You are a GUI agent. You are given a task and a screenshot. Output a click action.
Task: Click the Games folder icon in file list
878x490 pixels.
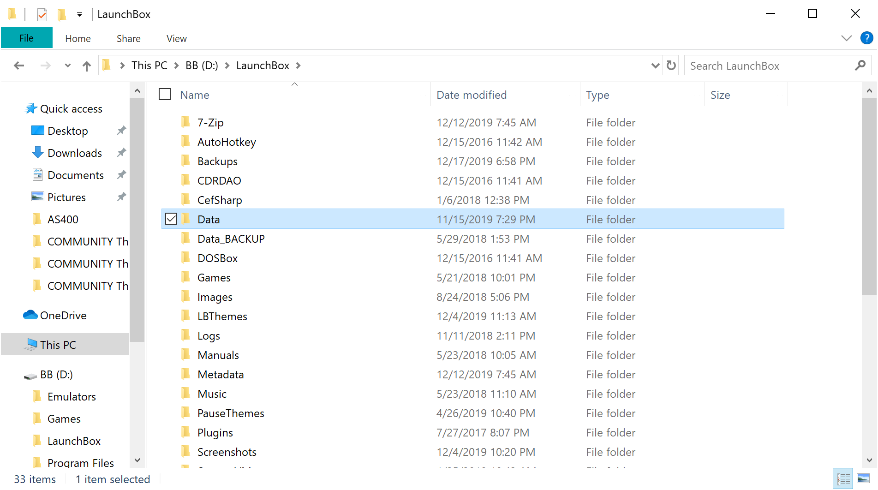185,277
